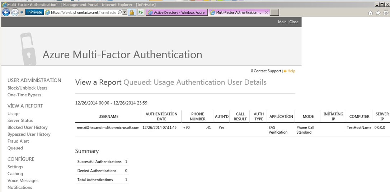The height and width of the screenshot is (192, 390).
Task: Click the Main link in header
Action: (282, 22)
